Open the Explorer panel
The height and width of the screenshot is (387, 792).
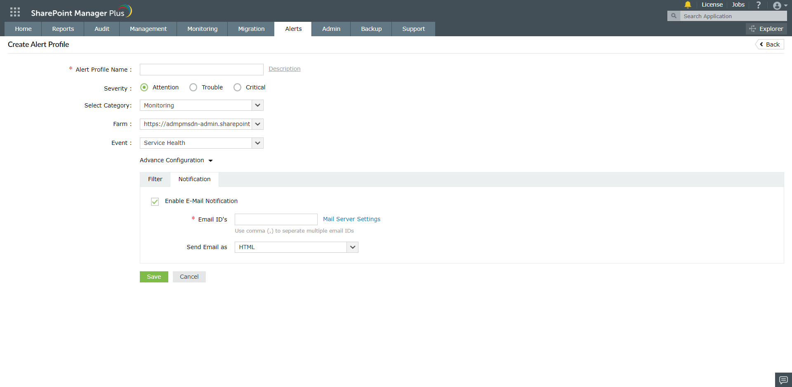766,29
